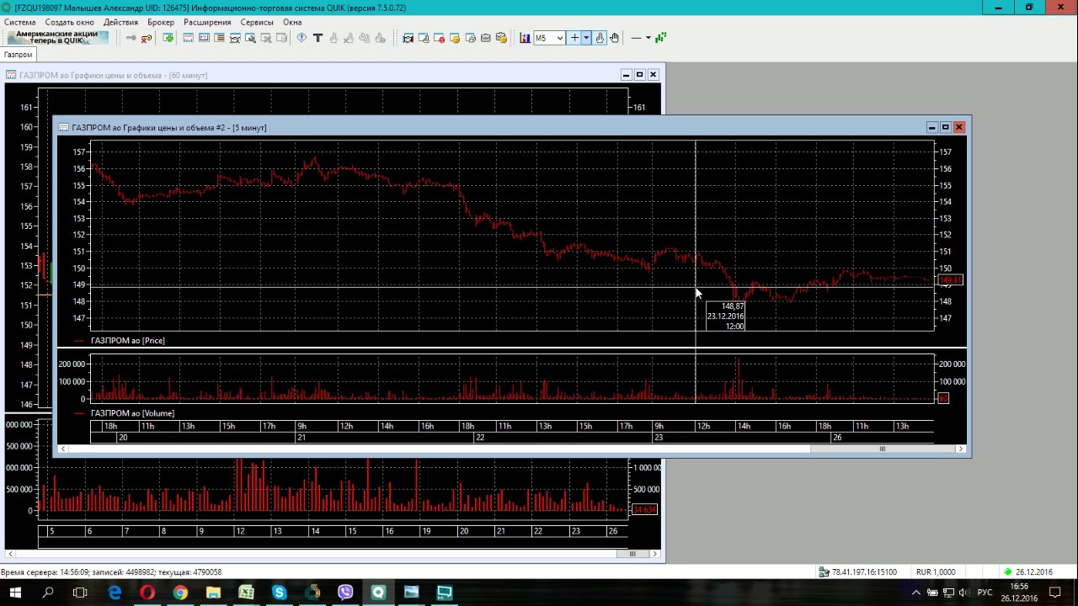Toggle the open hand pan tool
The width and height of the screenshot is (1078, 606).
[615, 38]
